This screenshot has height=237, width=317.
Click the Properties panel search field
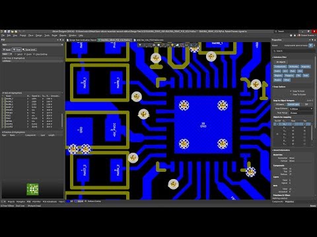(294, 51)
